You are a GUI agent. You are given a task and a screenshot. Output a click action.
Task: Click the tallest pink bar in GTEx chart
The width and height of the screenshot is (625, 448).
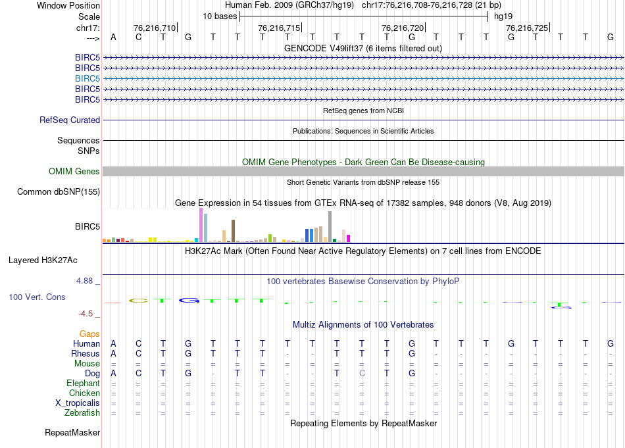pyautogui.click(x=201, y=225)
